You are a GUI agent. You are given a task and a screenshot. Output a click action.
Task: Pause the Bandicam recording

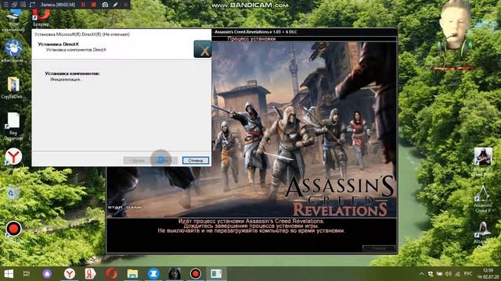83,5
